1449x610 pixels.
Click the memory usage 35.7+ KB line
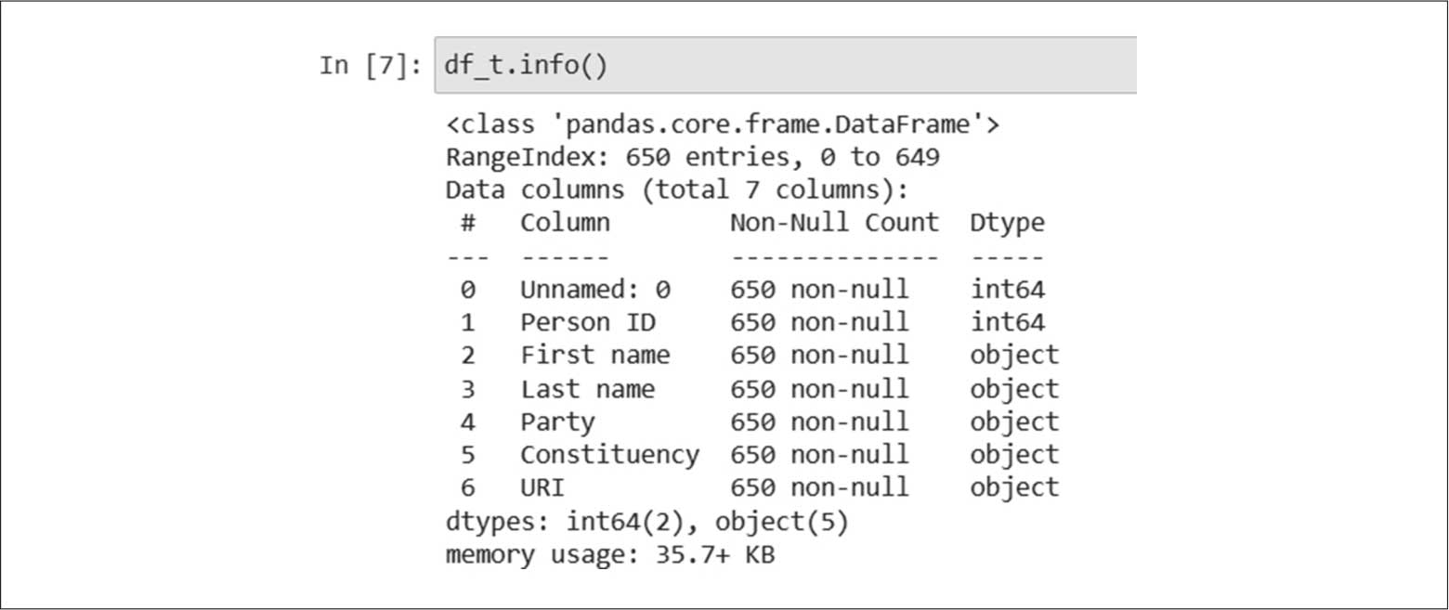tap(609, 555)
